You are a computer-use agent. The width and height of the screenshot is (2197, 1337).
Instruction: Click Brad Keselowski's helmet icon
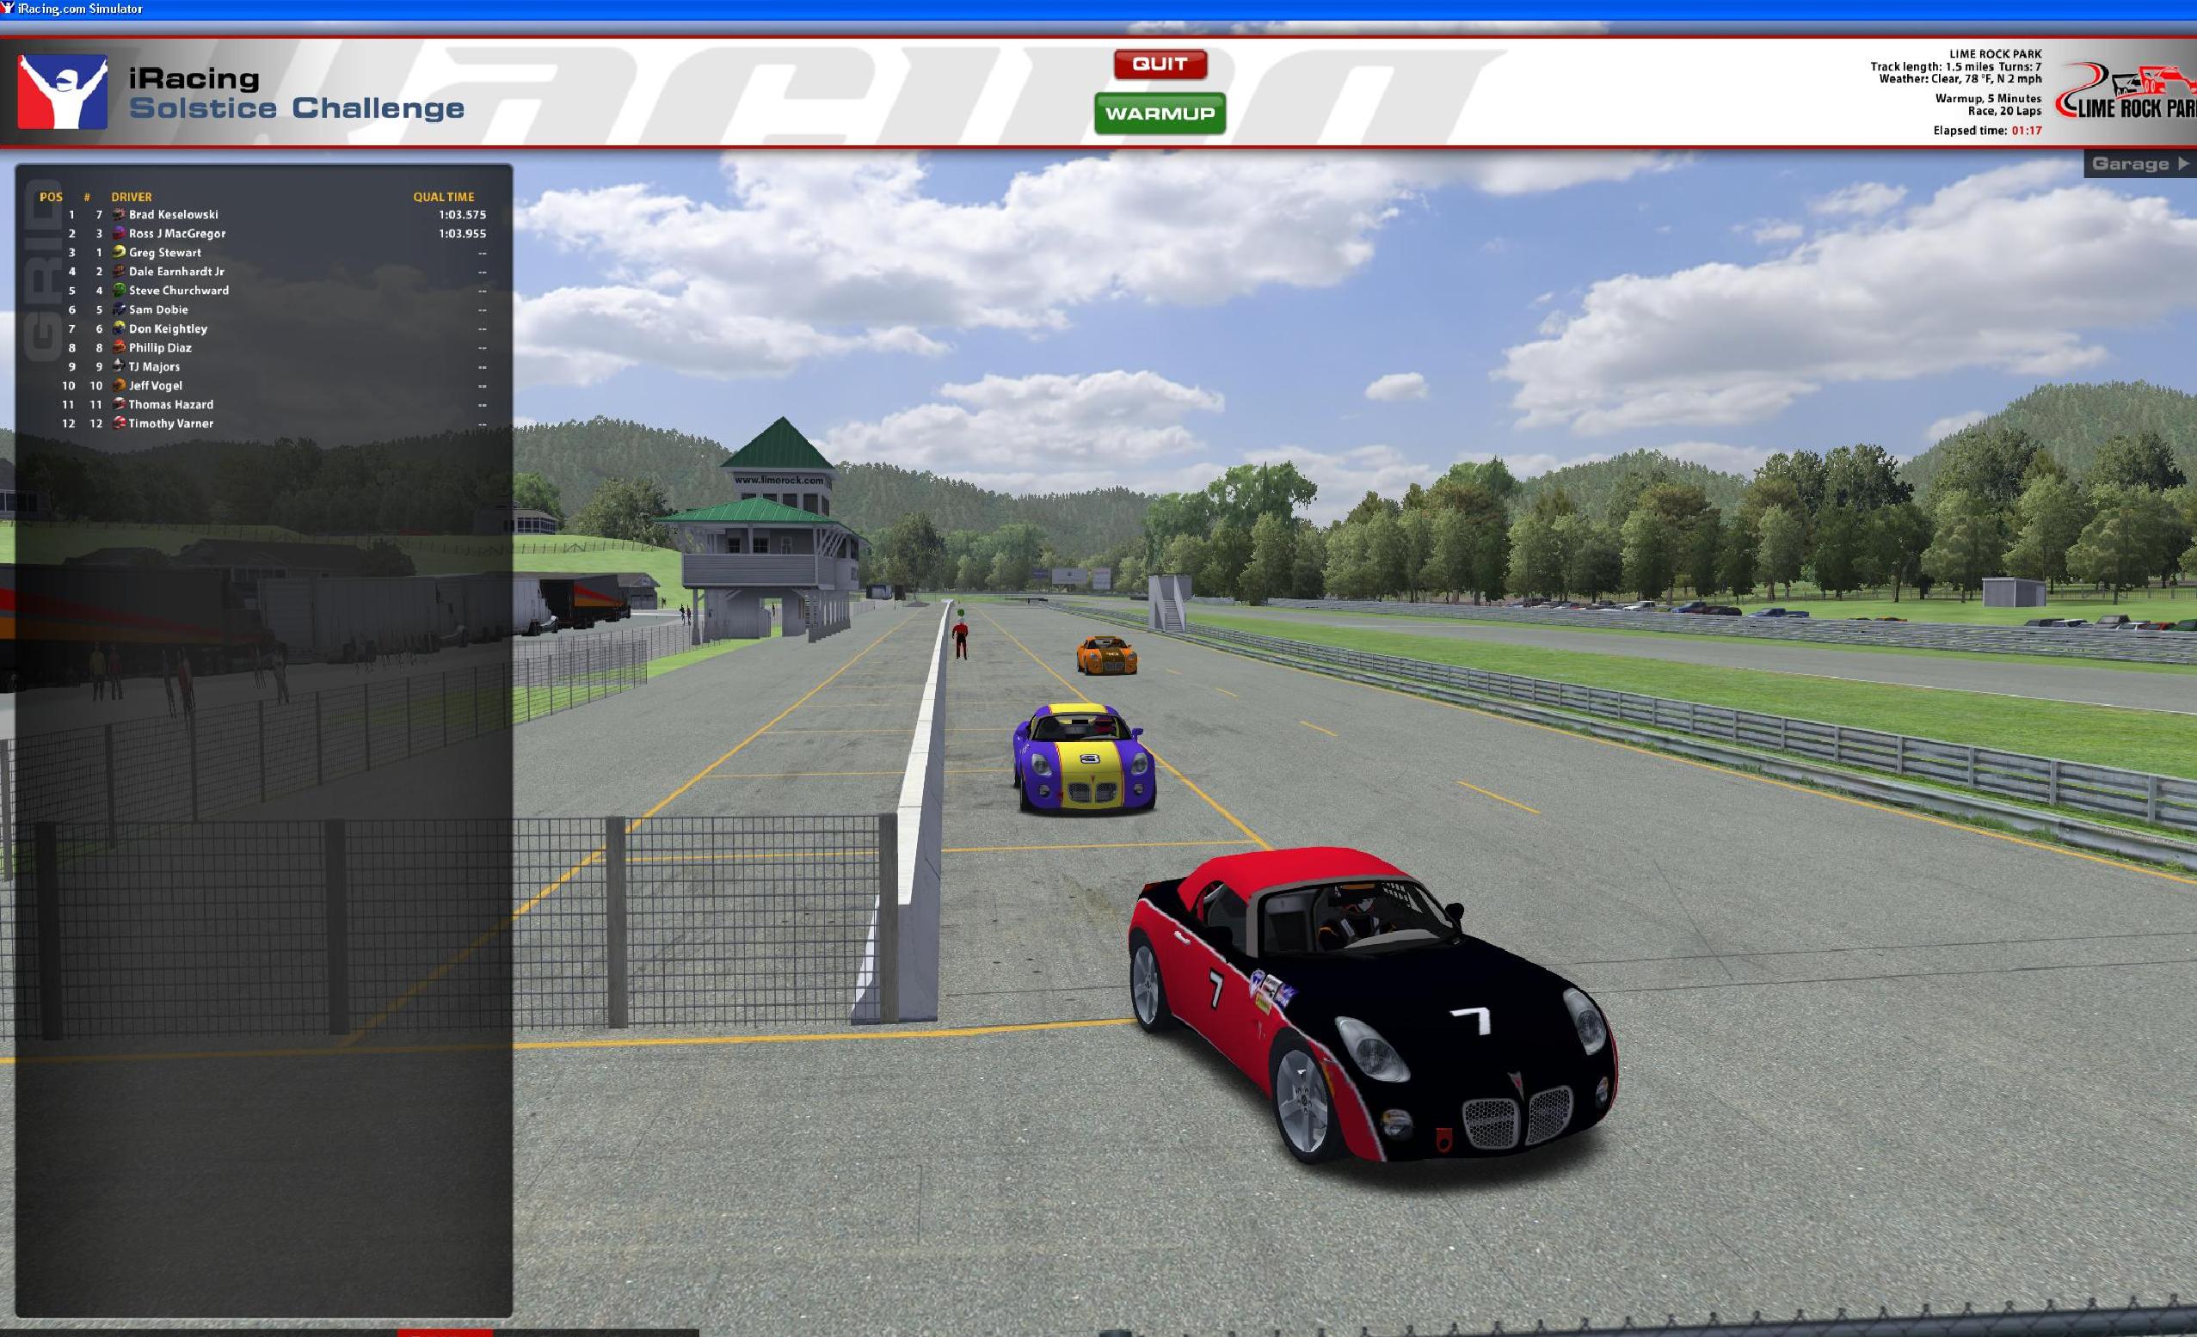click(119, 215)
